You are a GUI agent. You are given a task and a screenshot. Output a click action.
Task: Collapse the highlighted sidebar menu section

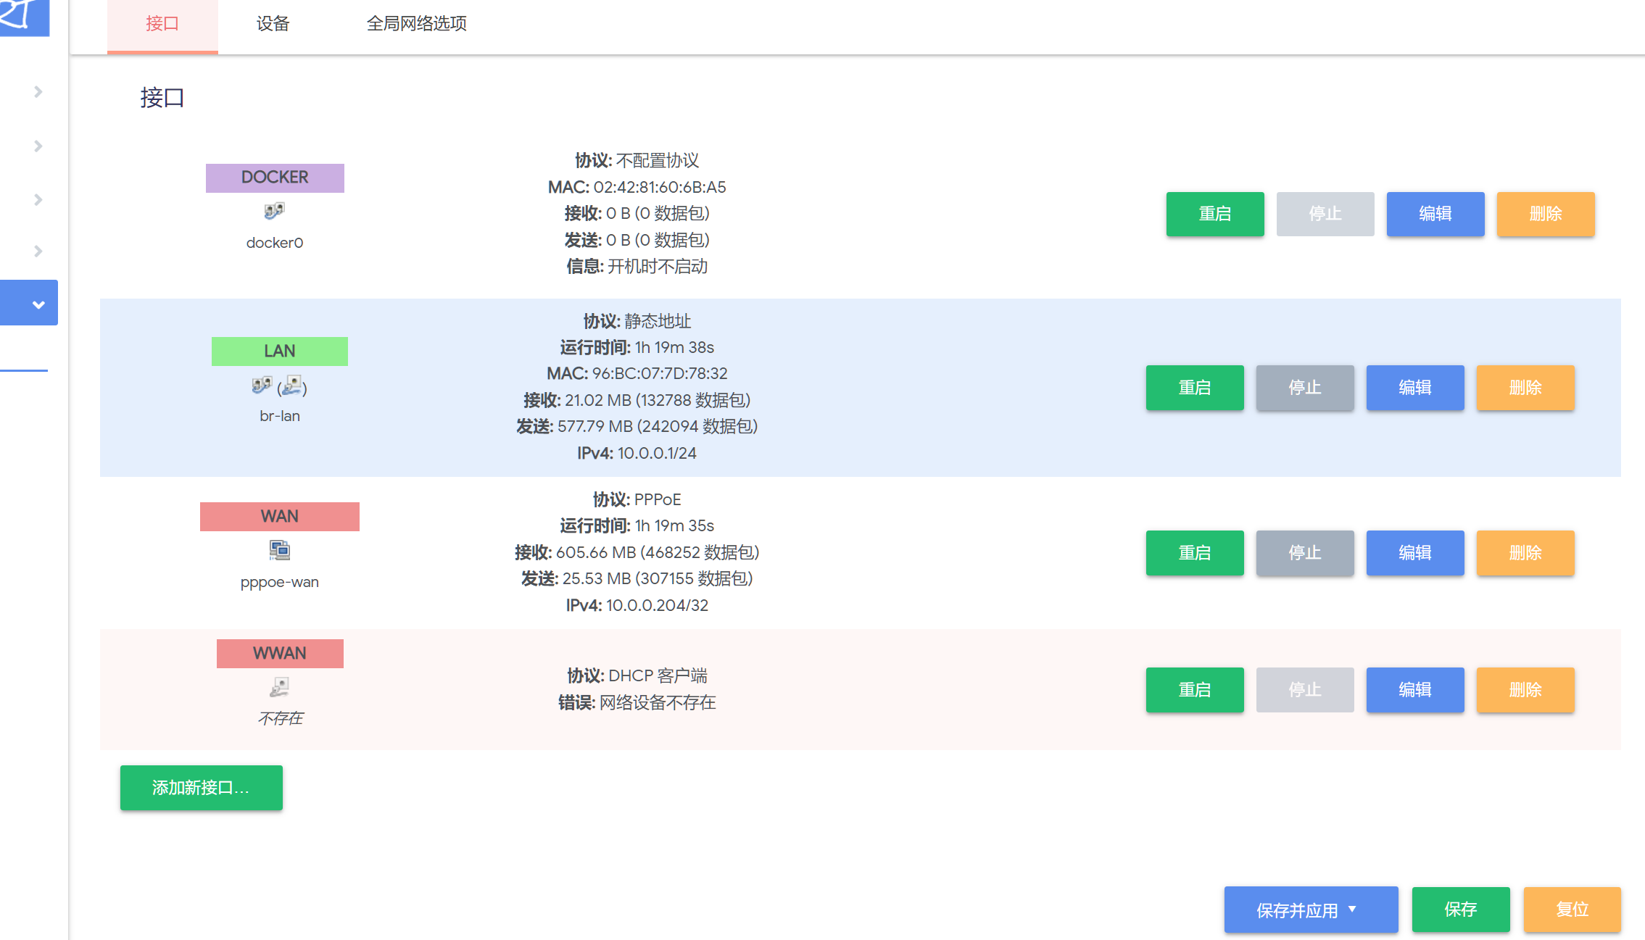(38, 304)
